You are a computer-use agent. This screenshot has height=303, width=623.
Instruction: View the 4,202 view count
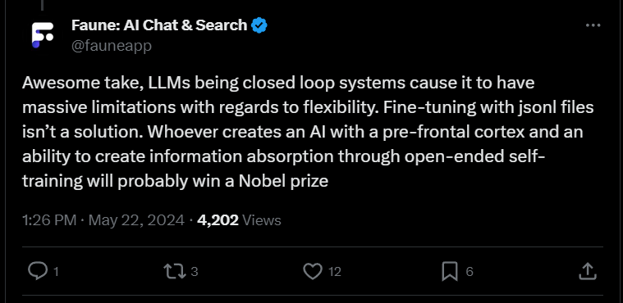pyautogui.click(x=218, y=220)
